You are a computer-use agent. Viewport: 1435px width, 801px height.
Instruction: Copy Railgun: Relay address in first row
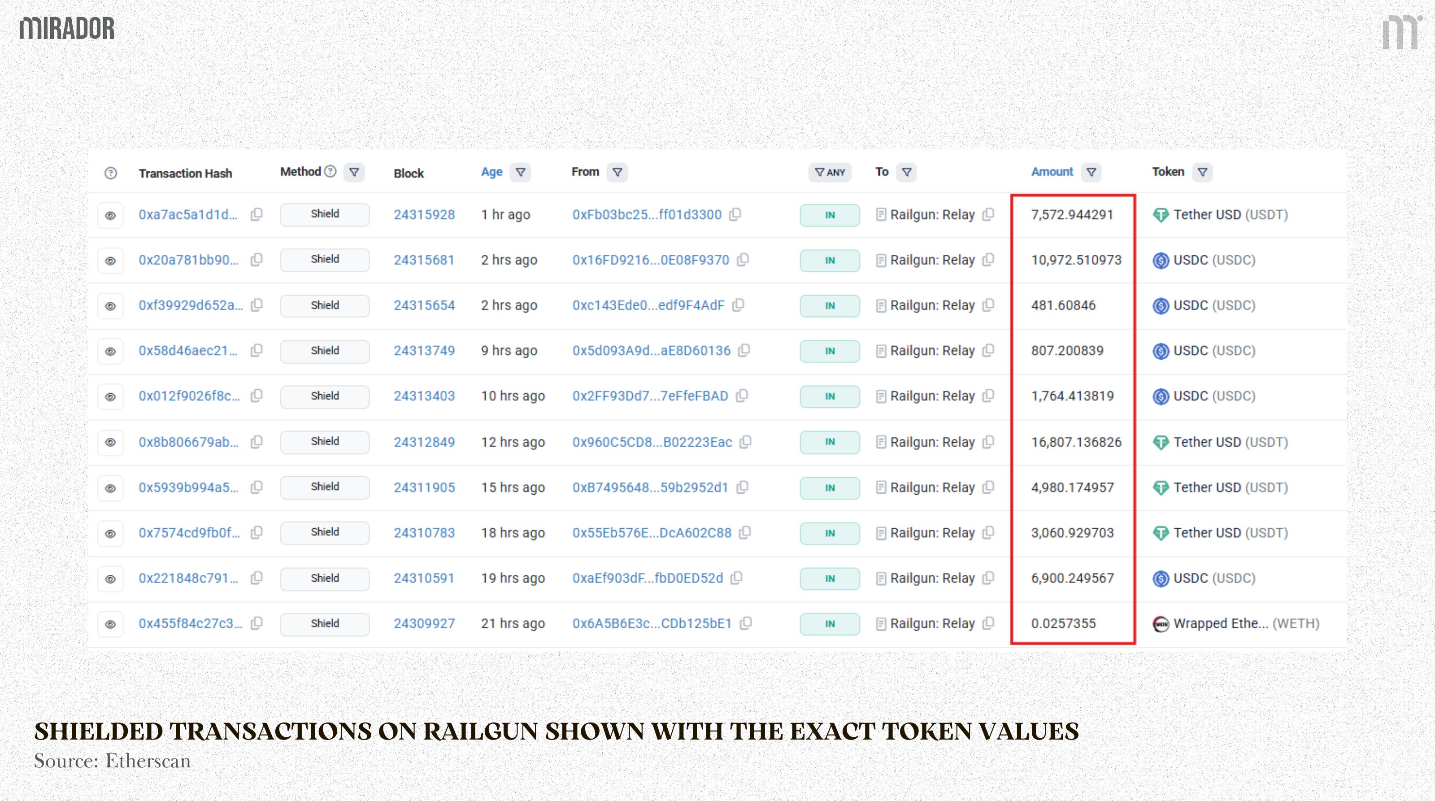pos(988,214)
